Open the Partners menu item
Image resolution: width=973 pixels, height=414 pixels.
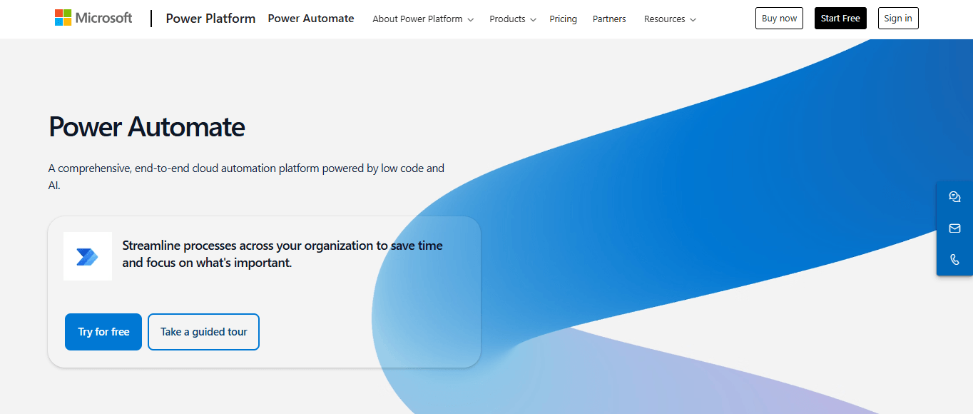tap(609, 19)
